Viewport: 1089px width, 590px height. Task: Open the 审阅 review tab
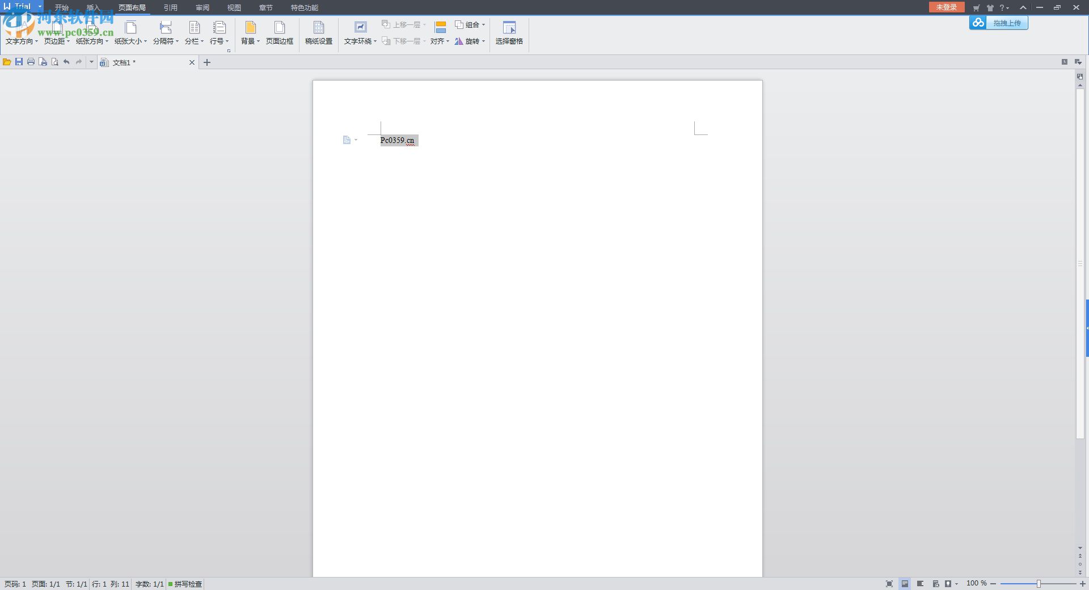(x=202, y=7)
